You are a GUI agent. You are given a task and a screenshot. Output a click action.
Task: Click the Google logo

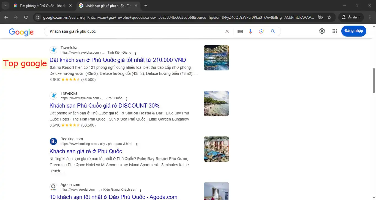coord(21,32)
